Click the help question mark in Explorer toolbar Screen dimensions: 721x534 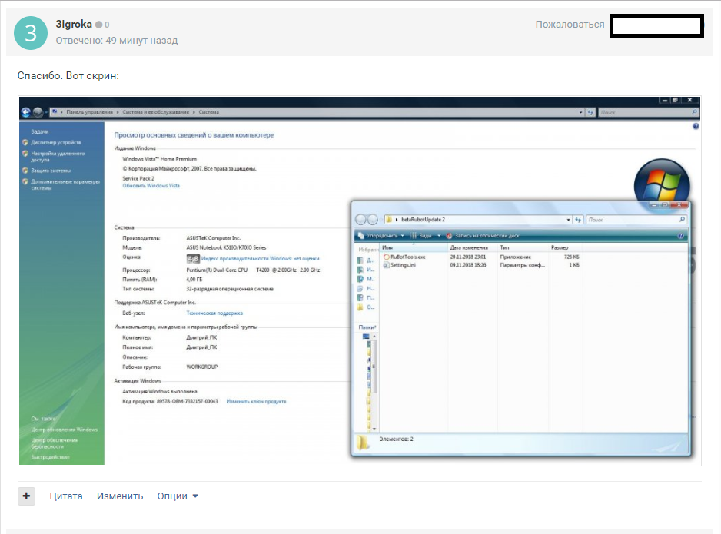[681, 236]
